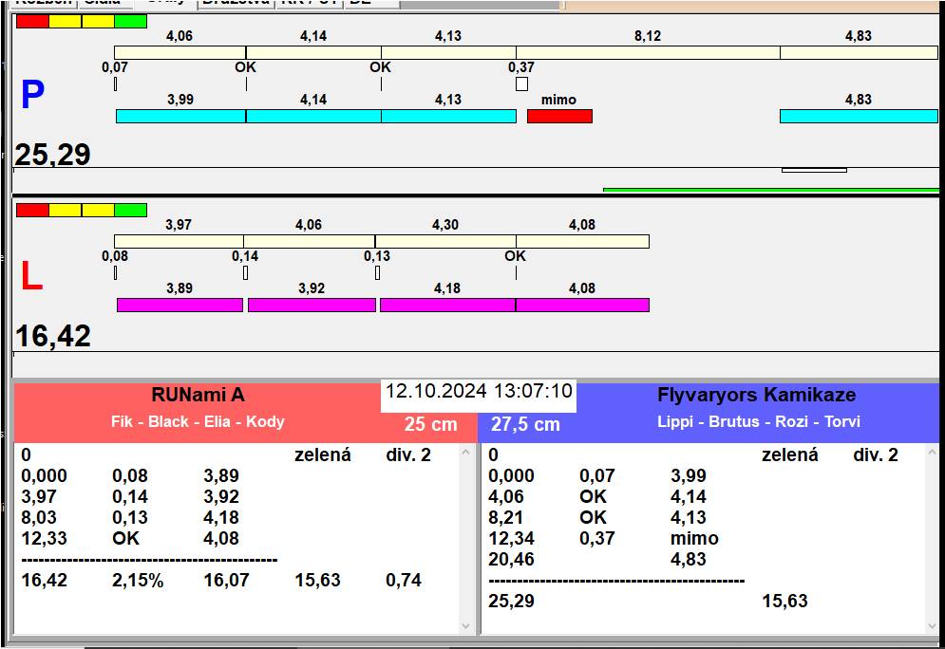Click the green start light in lane P
Screen dimensions: 945x649
tap(130, 21)
